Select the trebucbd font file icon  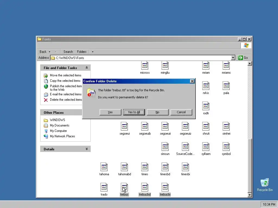[145, 187]
